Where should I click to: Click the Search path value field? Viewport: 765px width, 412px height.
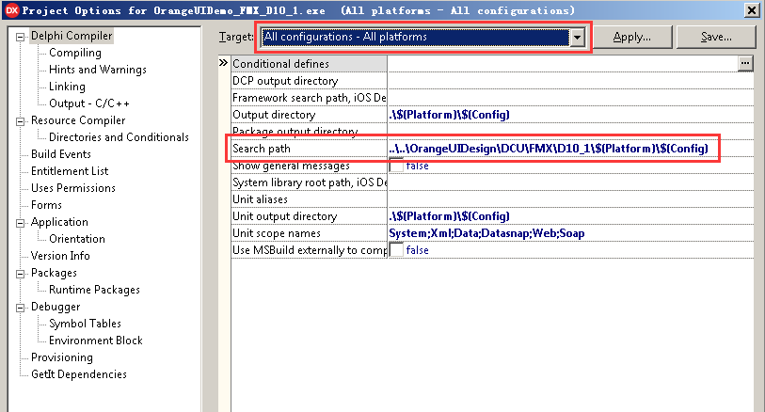(553, 149)
